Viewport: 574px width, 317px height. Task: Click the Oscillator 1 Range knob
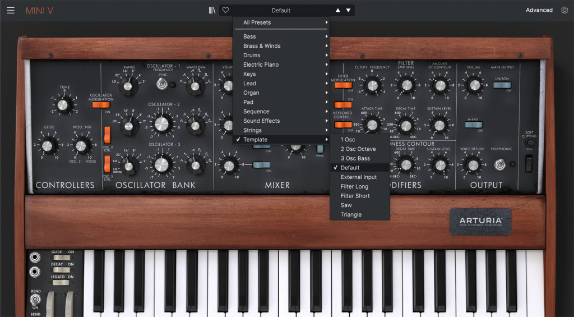click(128, 86)
